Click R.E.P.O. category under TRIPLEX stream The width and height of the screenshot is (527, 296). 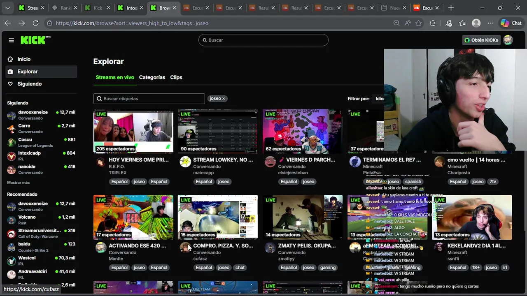[x=117, y=166]
